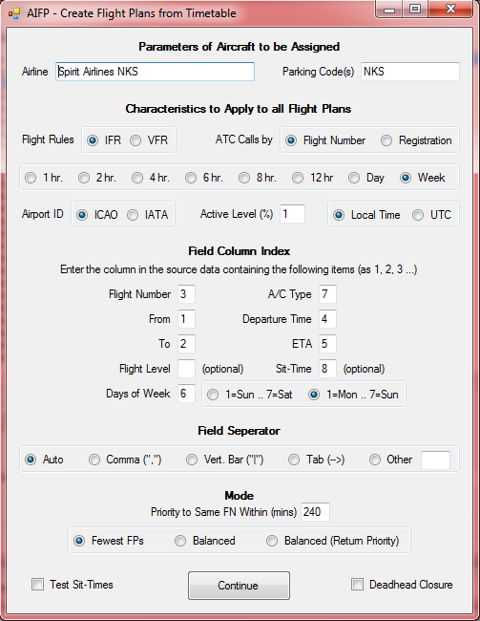
Task: Select Tab field separator
Action: tap(294, 460)
